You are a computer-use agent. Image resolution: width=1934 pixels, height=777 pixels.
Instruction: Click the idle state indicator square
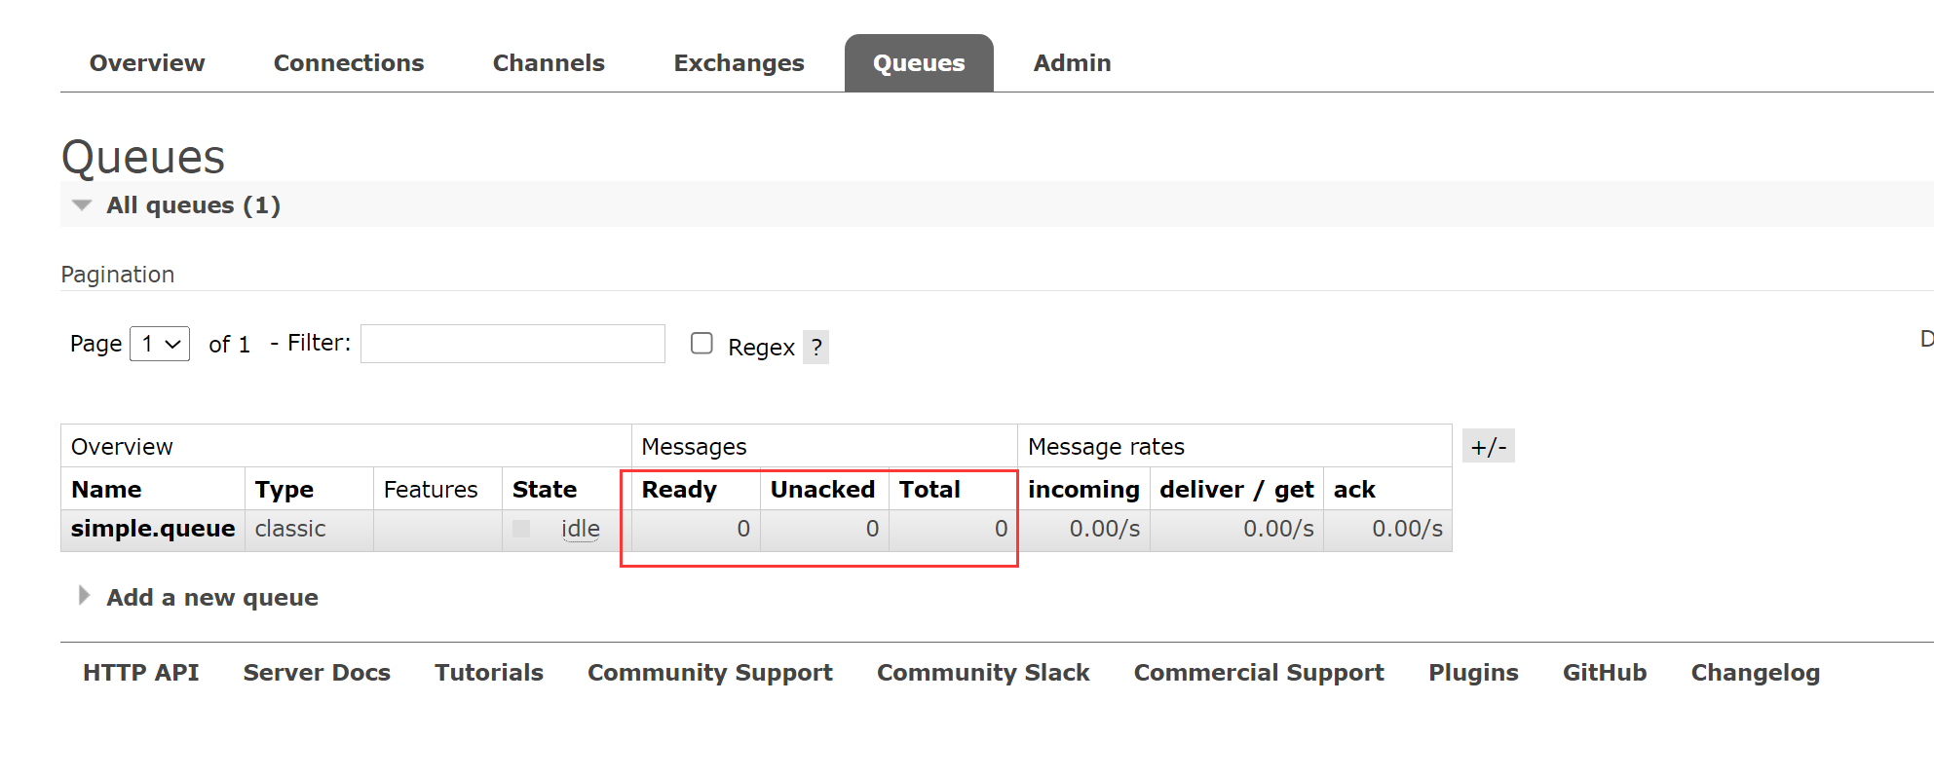(521, 529)
